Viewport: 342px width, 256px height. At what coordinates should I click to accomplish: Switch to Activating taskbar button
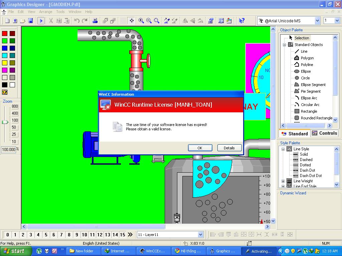click(x=259, y=251)
